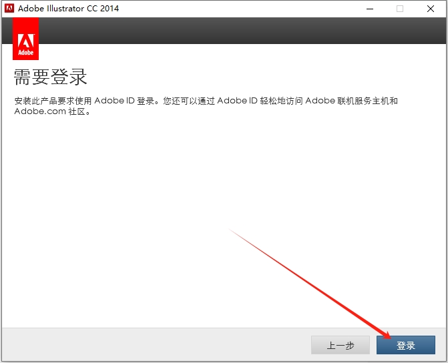
Task: Click the greyed-out maximize button
Action: click(400, 9)
